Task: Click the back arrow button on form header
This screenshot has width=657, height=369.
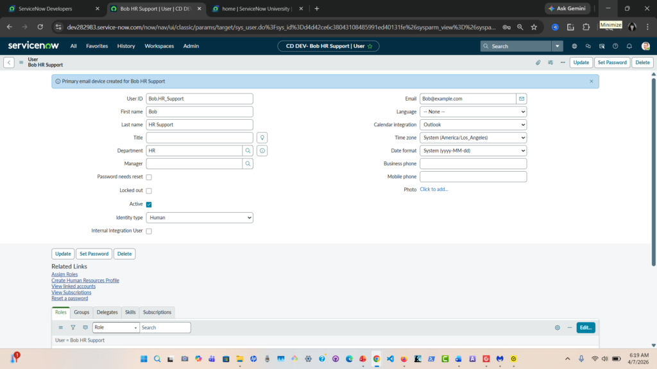Action: 9,63
